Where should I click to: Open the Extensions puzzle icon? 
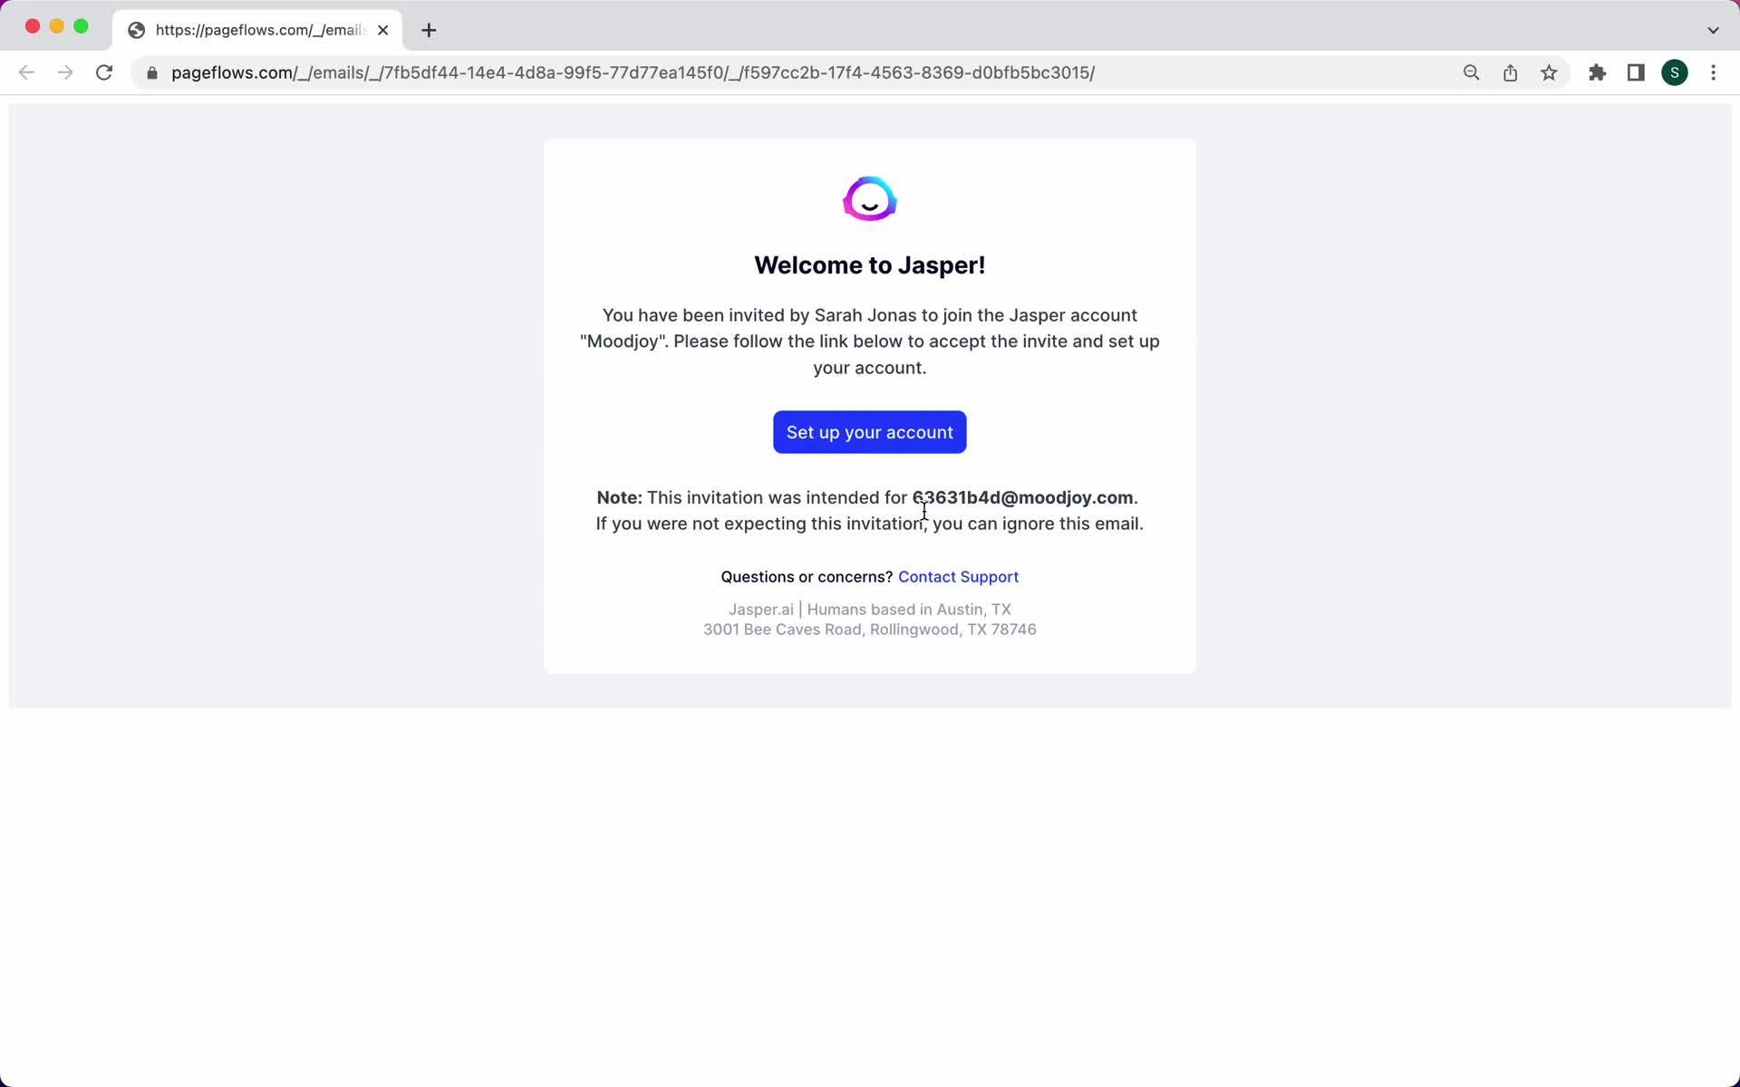(1597, 72)
